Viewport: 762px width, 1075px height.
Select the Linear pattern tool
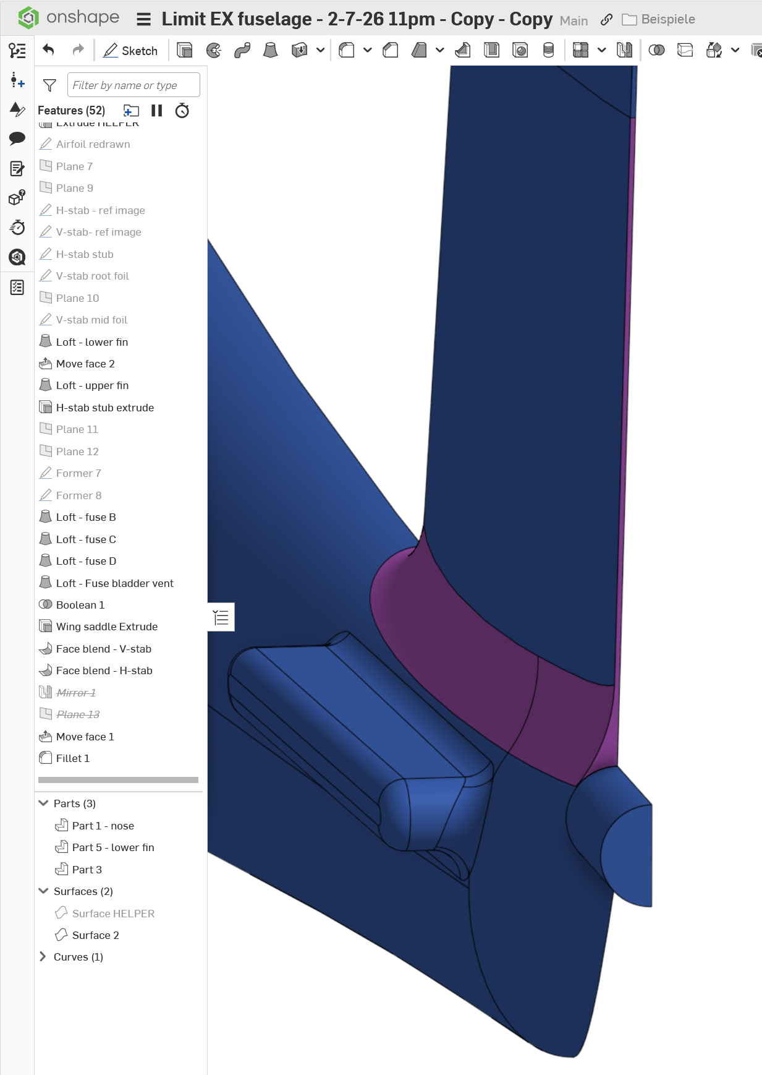click(x=580, y=50)
